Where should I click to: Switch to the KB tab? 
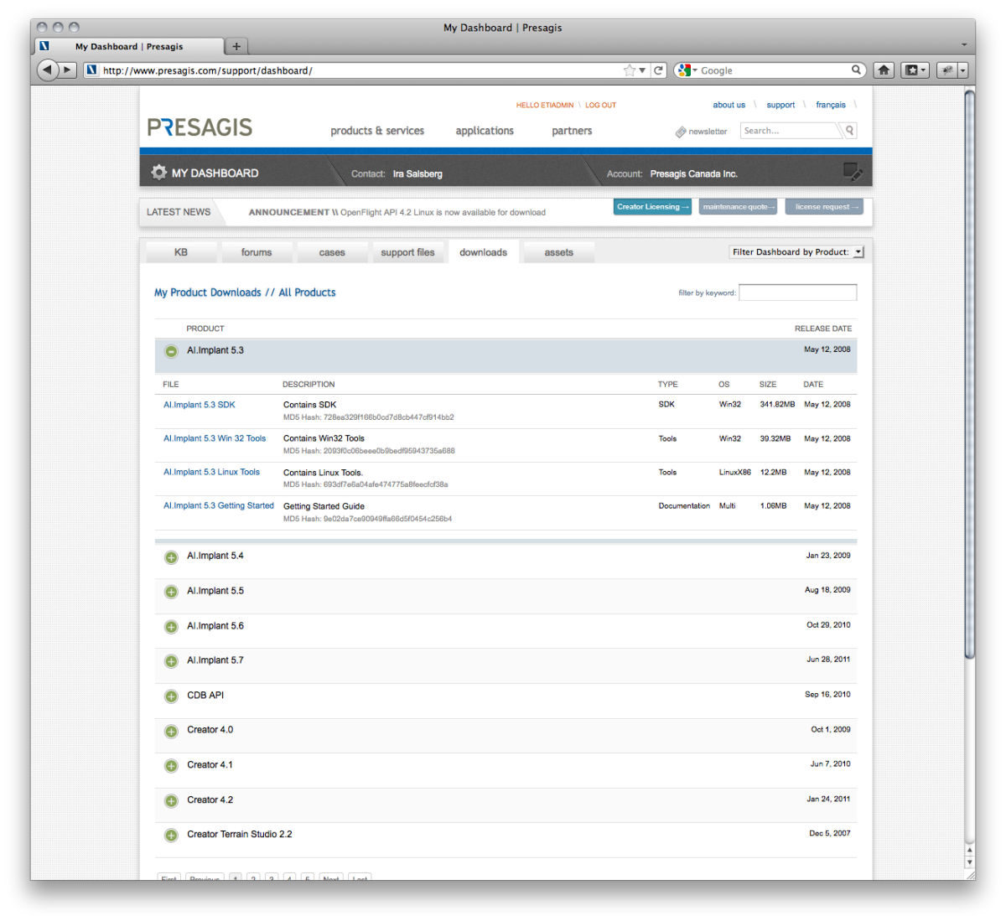tap(181, 252)
